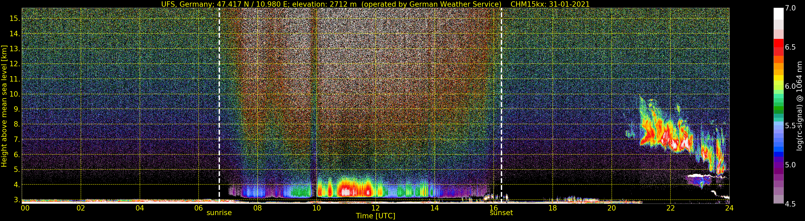Image resolution: width=805 pixels, height=221 pixels.
Task: Select the "sunset" label below the time axis
Action: (x=501, y=213)
